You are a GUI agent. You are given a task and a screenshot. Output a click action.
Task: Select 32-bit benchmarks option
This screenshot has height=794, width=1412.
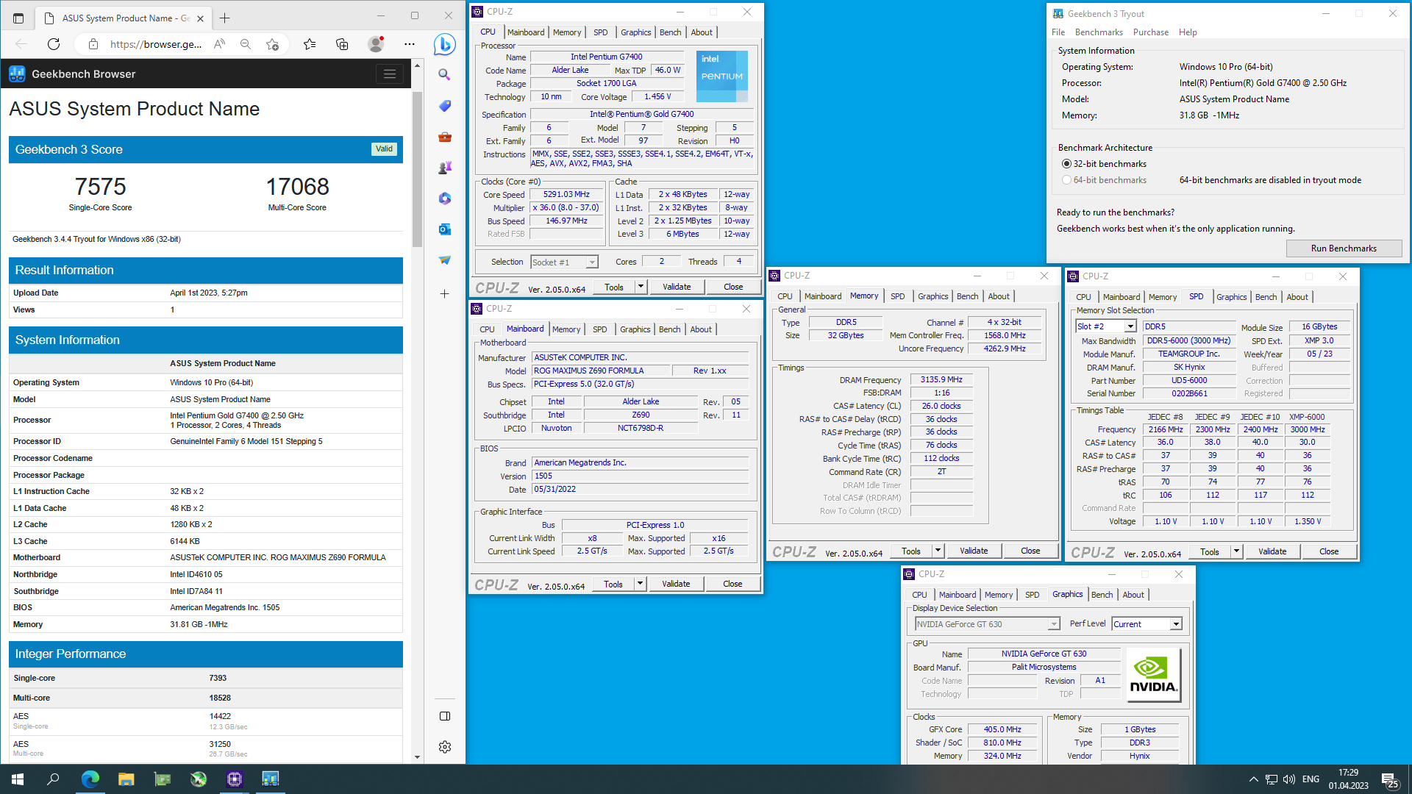(x=1066, y=164)
